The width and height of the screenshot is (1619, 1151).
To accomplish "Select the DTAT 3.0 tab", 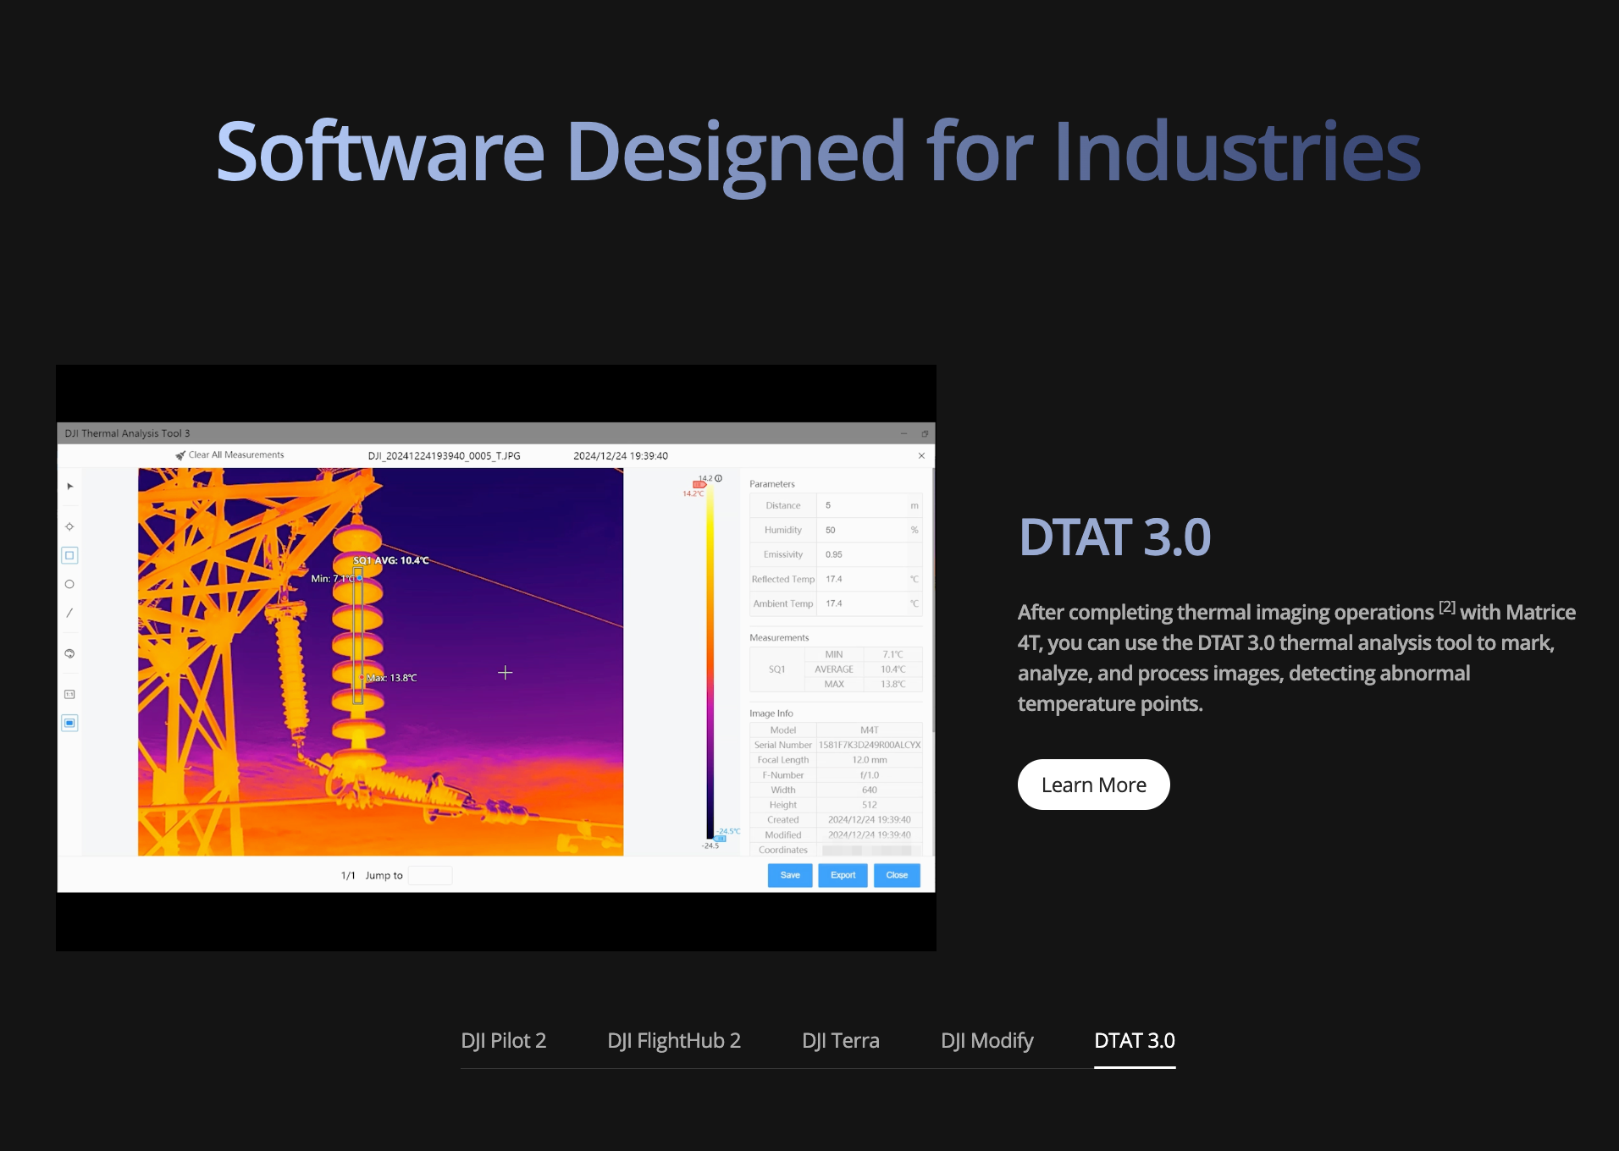I will pyautogui.click(x=1135, y=1040).
